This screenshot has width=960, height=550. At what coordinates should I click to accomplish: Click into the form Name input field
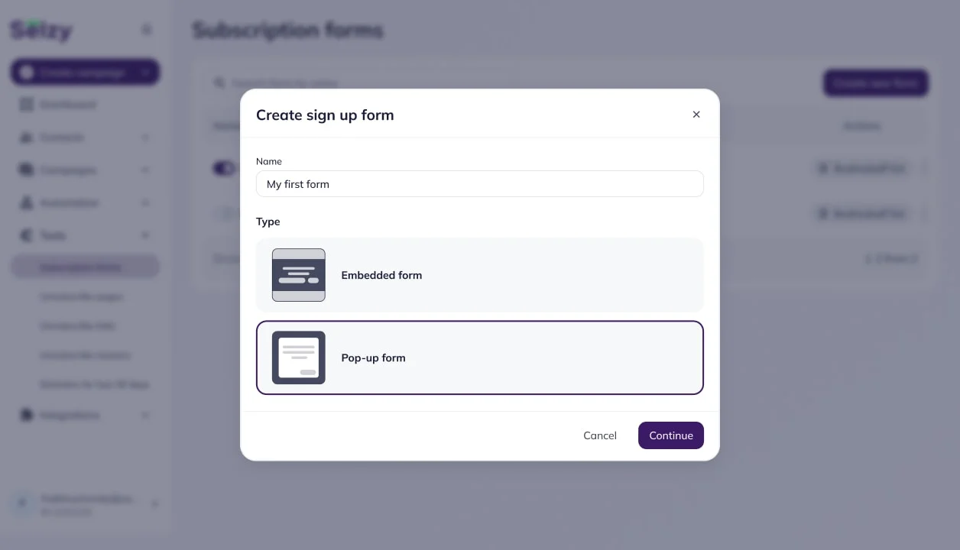click(479, 184)
